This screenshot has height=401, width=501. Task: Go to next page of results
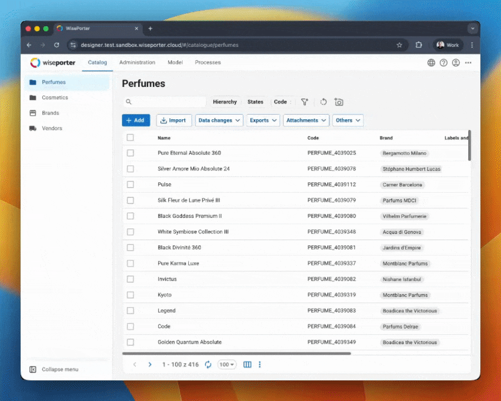pyautogui.click(x=150, y=364)
